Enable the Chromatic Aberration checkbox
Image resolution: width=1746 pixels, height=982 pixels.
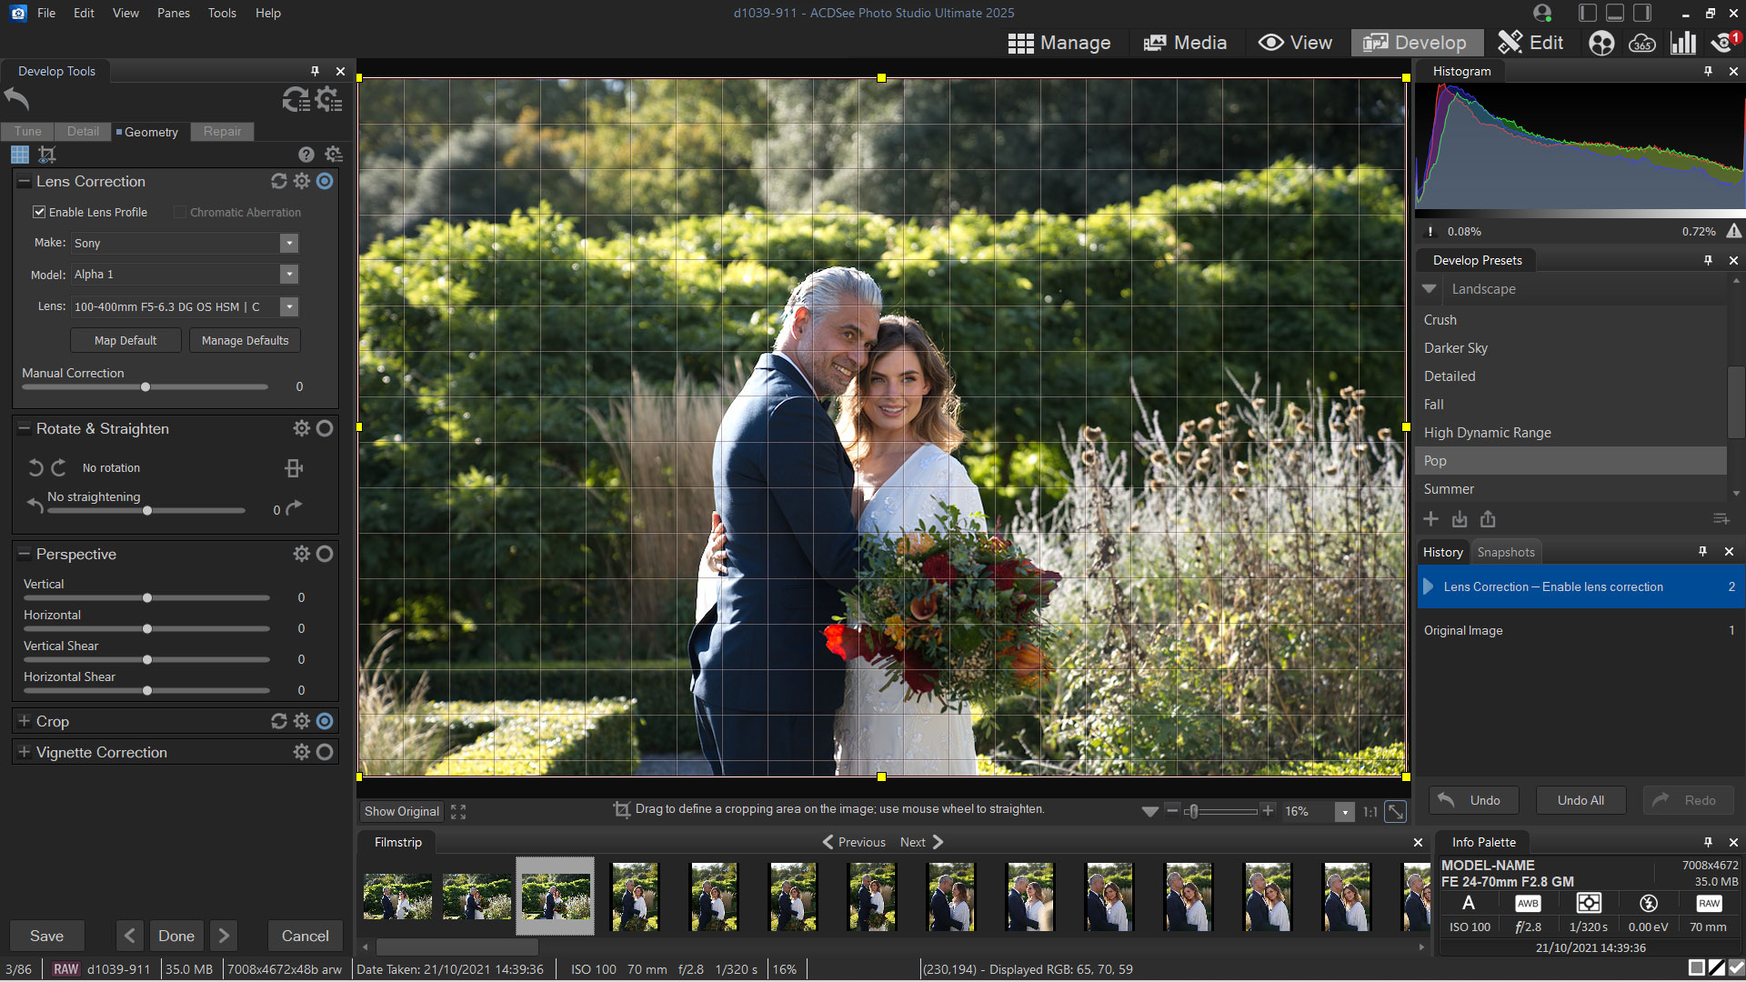tap(179, 212)
